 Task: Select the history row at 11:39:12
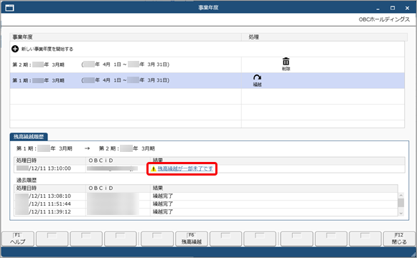point(206,212)
